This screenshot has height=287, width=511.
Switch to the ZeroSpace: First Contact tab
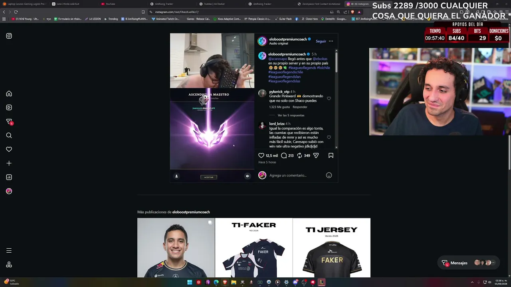pyautogui.click(x=318, y=4)
